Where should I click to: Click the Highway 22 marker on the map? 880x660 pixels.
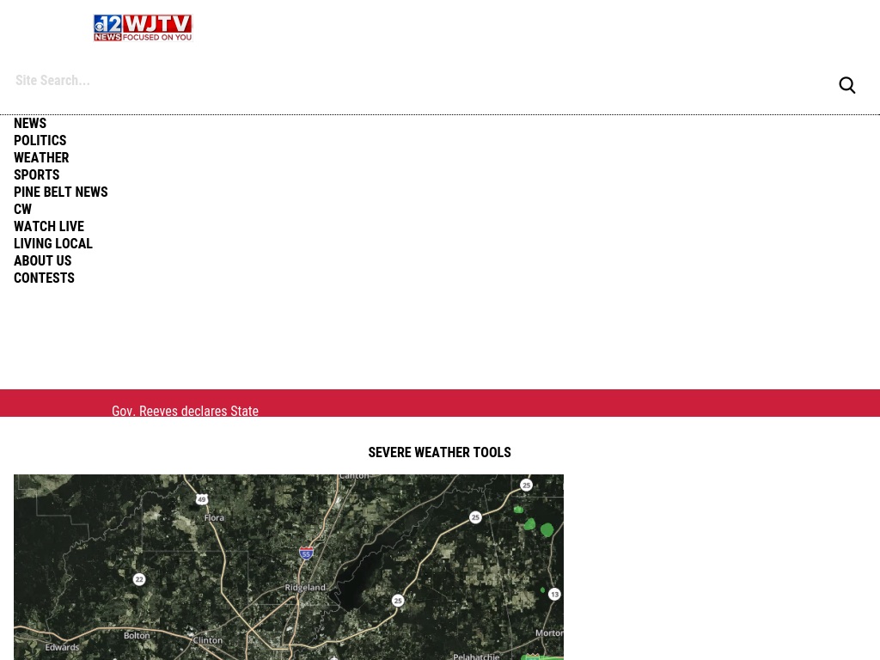139,579
